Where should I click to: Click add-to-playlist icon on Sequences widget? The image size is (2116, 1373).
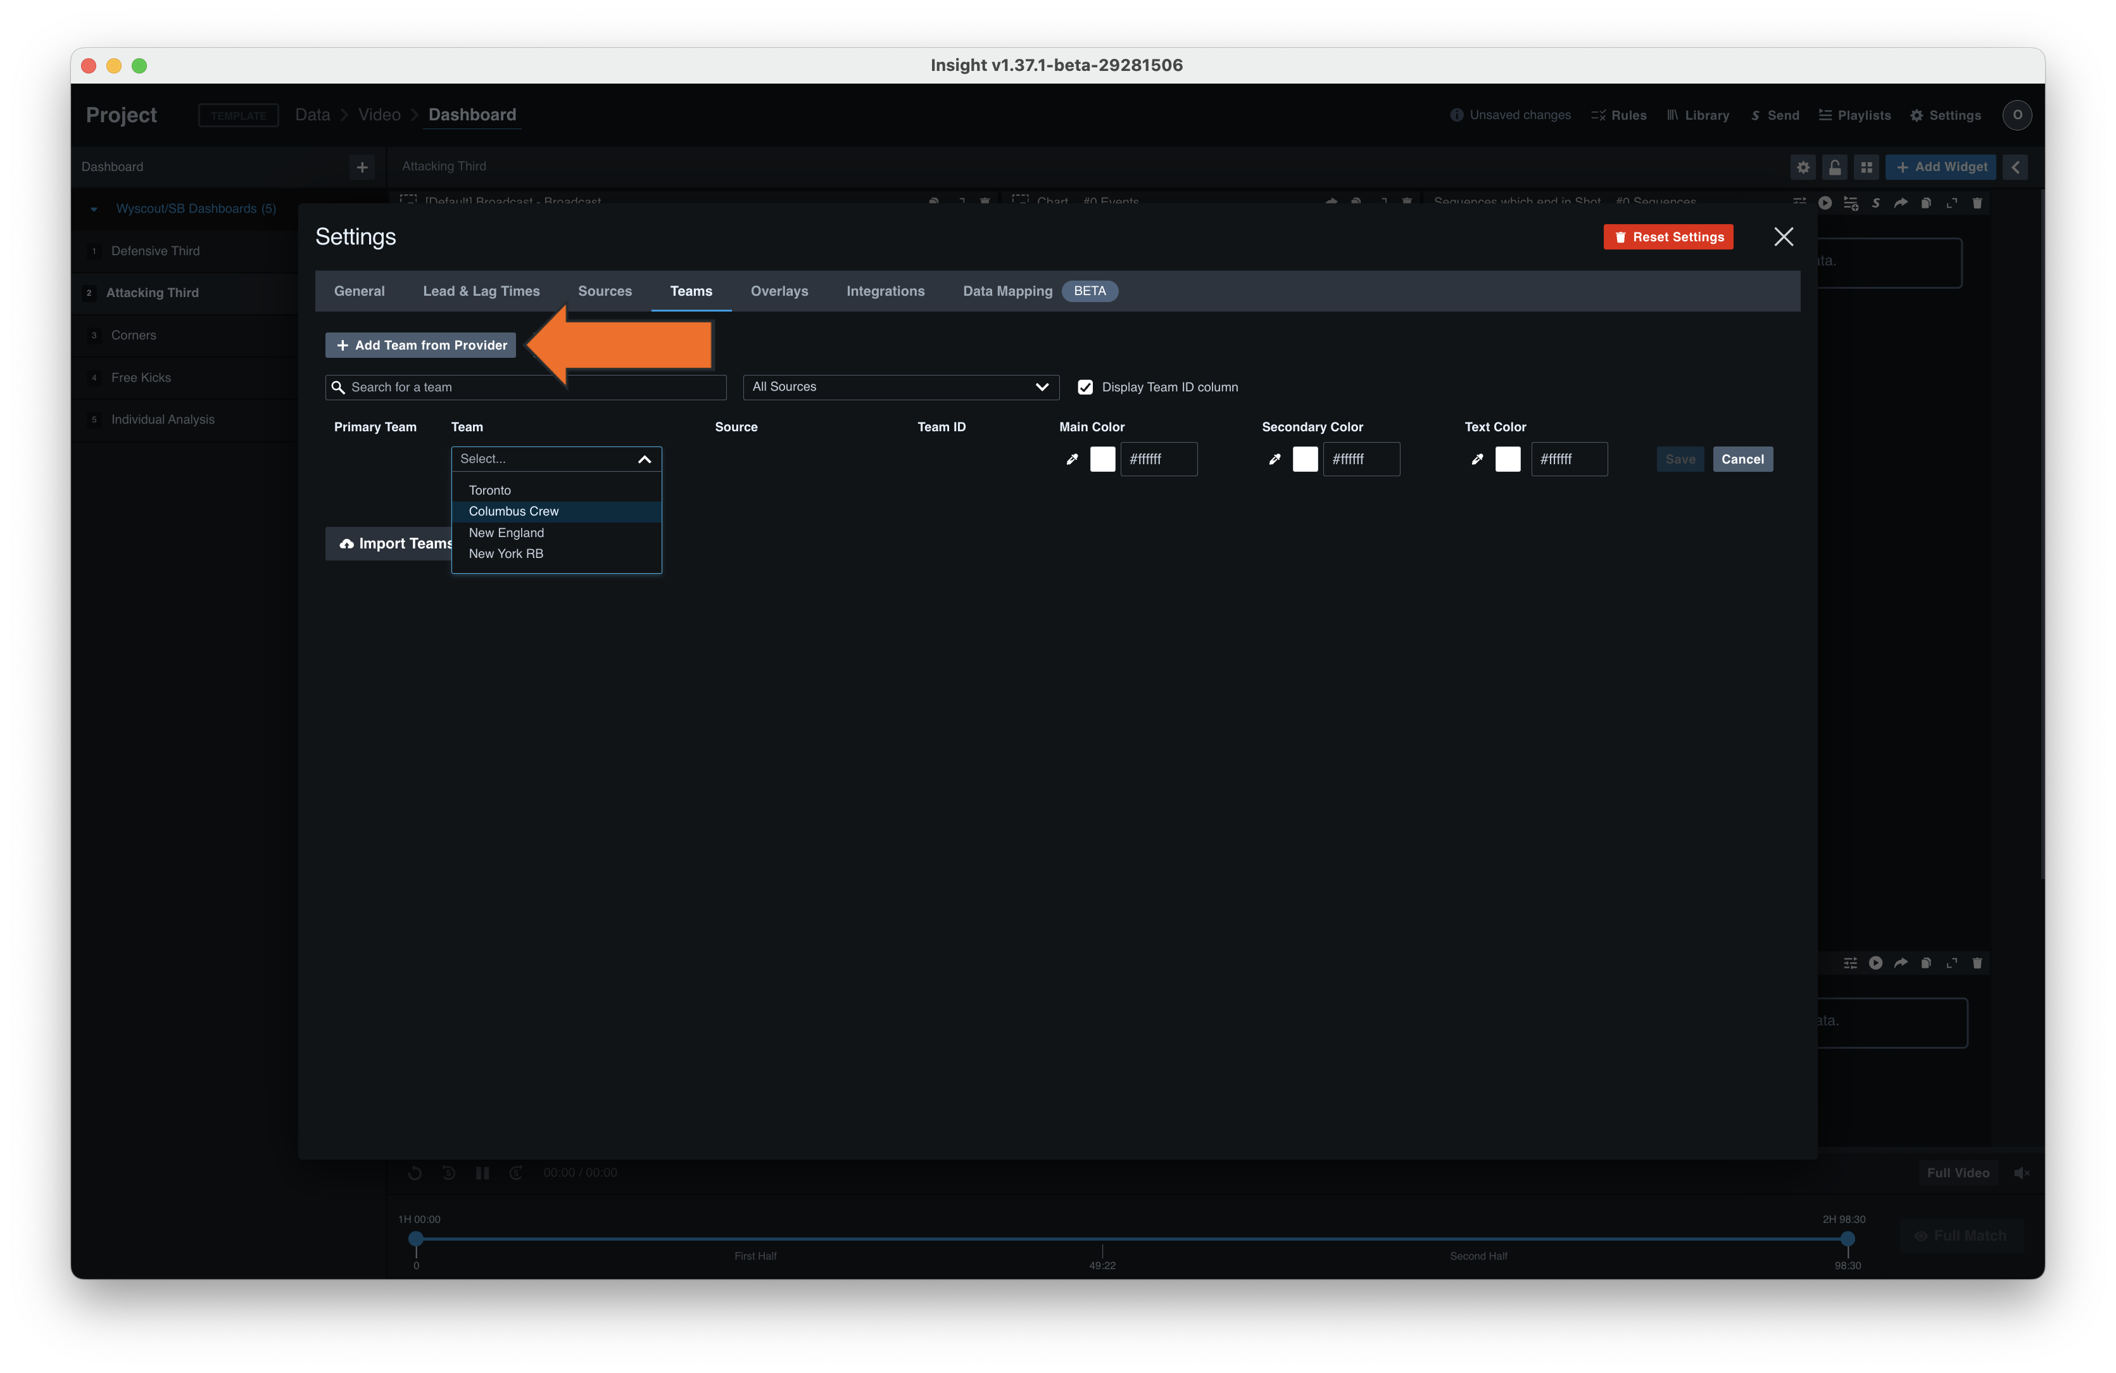click(1850, 203)
